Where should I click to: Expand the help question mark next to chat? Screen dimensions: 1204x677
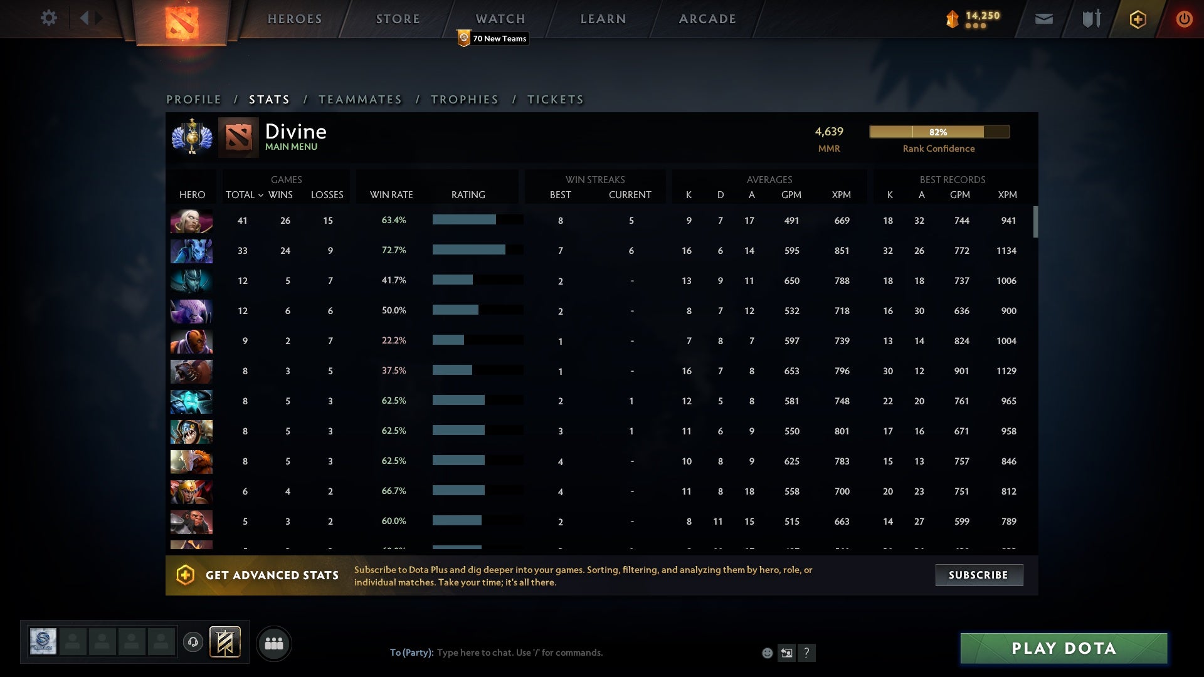(807, 653)
